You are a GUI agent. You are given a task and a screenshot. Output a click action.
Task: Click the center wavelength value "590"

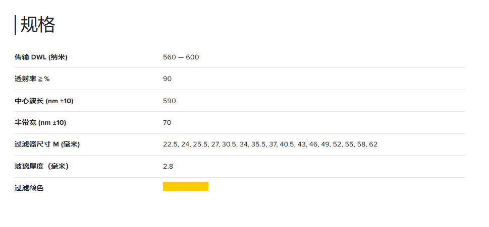click(169, 101)
